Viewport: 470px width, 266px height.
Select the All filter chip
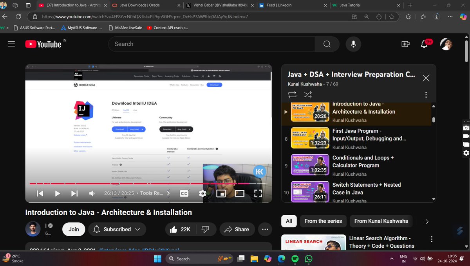coord(289,221)
